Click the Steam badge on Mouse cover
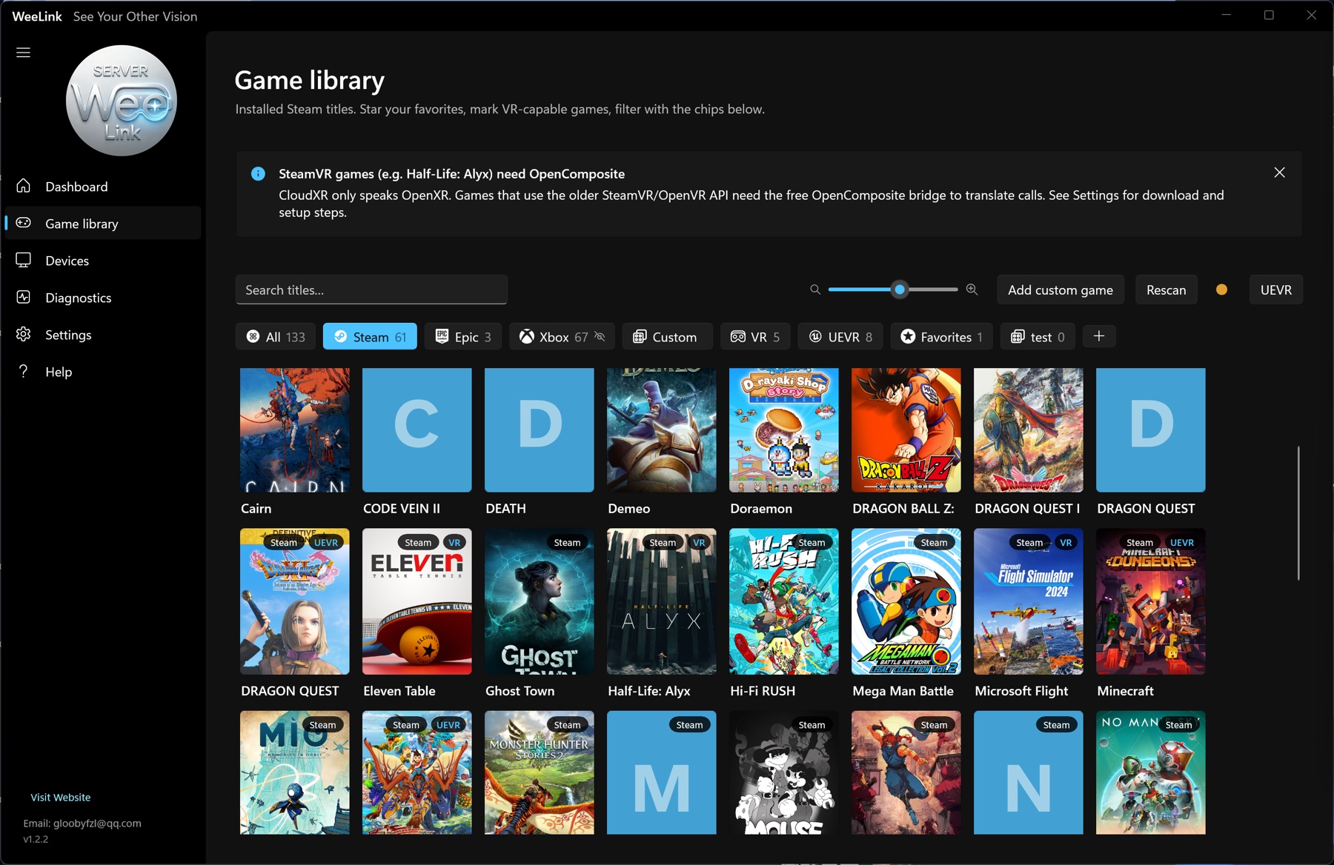This screenshot has width=1334, height=865. point(812,725)
